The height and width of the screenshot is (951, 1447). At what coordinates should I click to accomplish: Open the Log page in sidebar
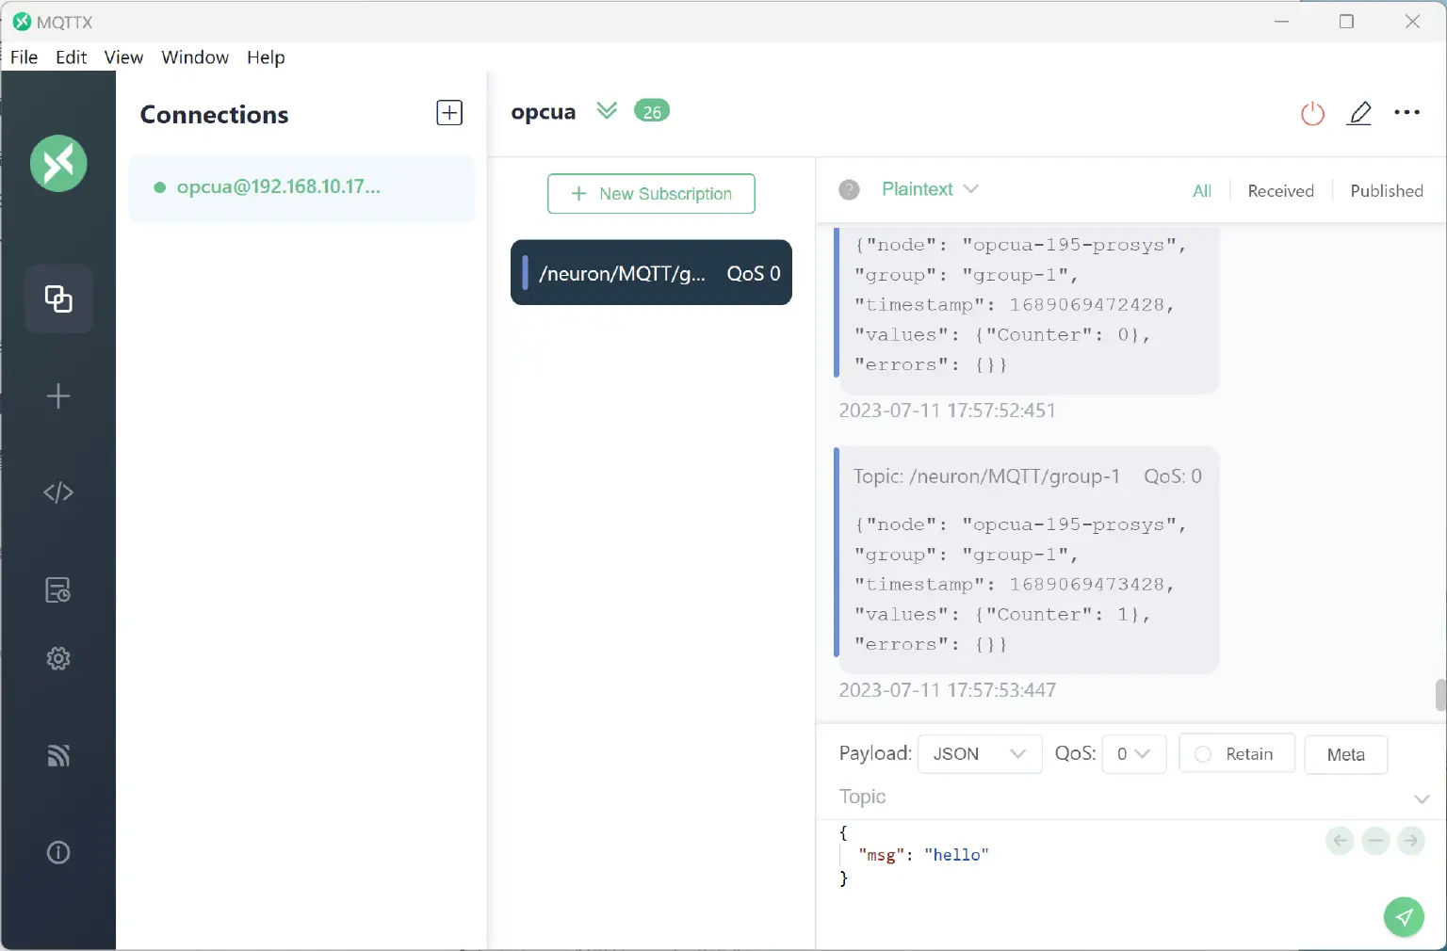(58, 590)
